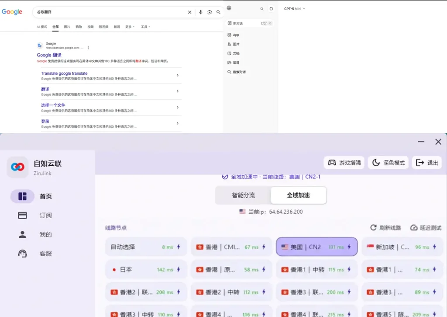Open 订阅 subscription page in sidebar
Screen dimensions: 447x317
click(35, 215)
